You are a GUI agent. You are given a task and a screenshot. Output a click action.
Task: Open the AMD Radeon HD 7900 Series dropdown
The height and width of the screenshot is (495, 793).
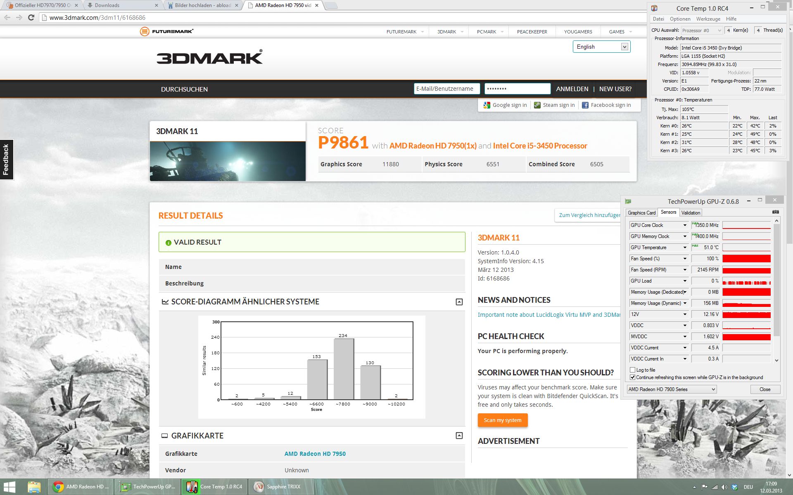[672, 389]
